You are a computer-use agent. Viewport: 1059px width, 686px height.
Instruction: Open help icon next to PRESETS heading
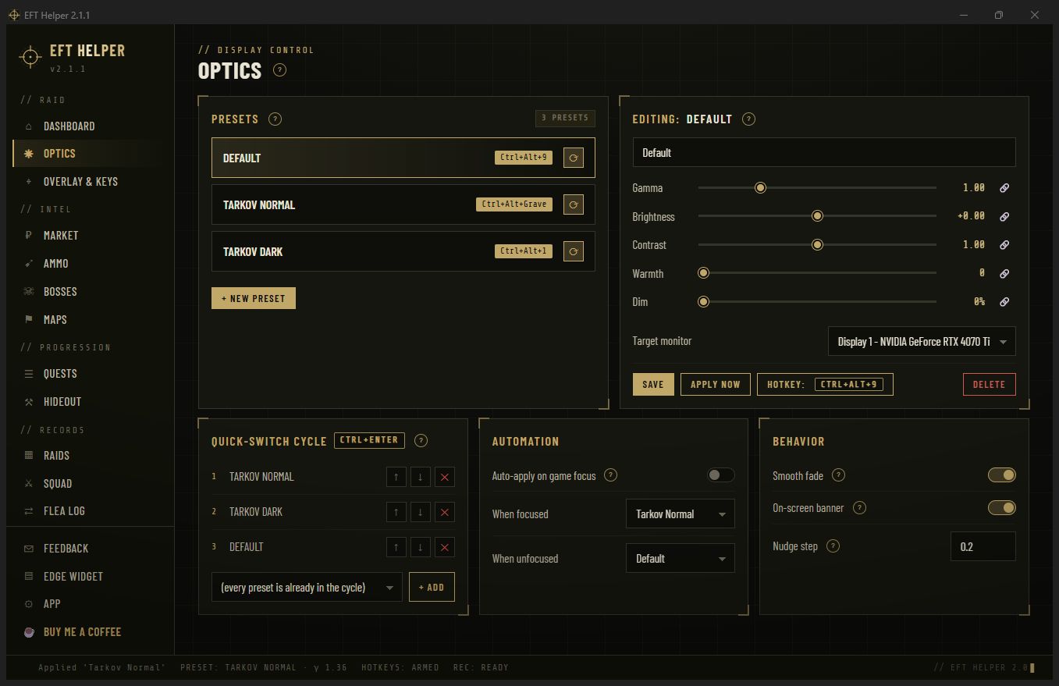275,119
